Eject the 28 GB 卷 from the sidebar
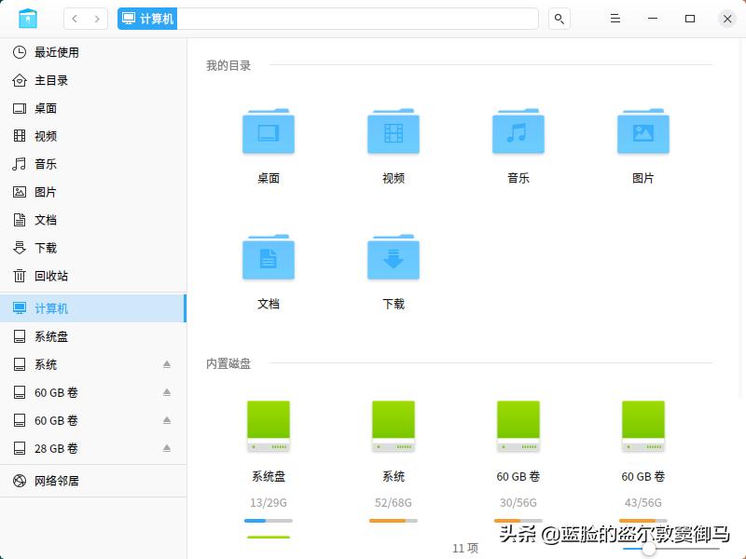Viewport: 746px width, 559px height. 168,448
